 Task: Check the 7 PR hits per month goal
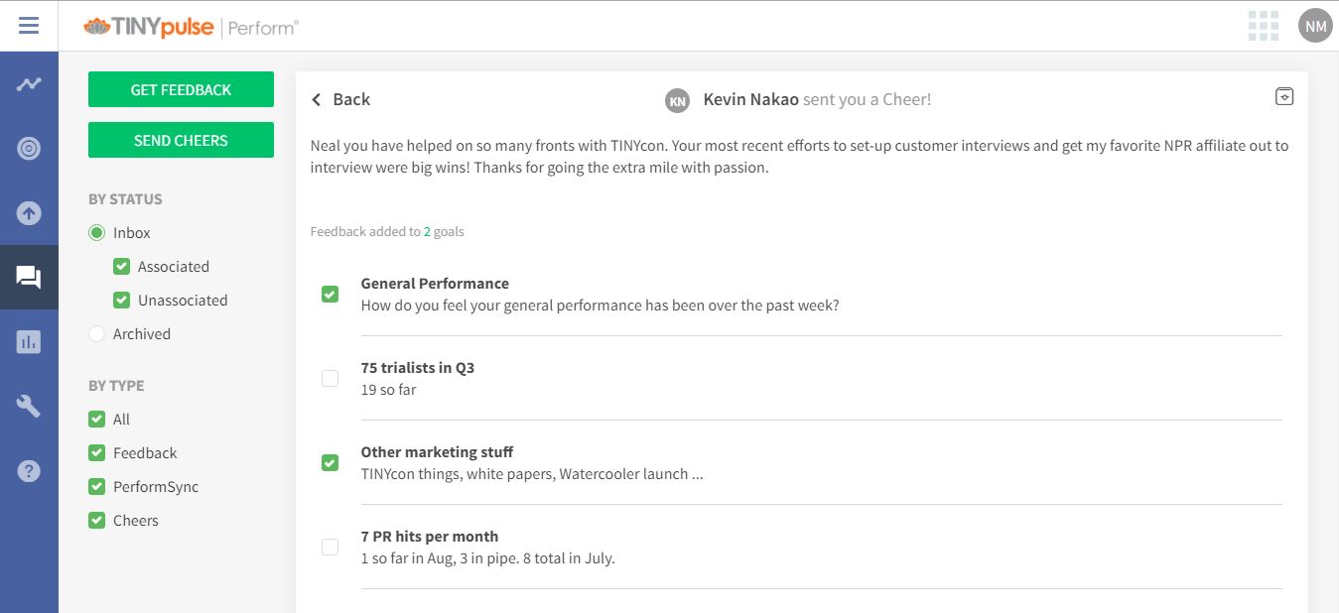[x=331, y=547]
